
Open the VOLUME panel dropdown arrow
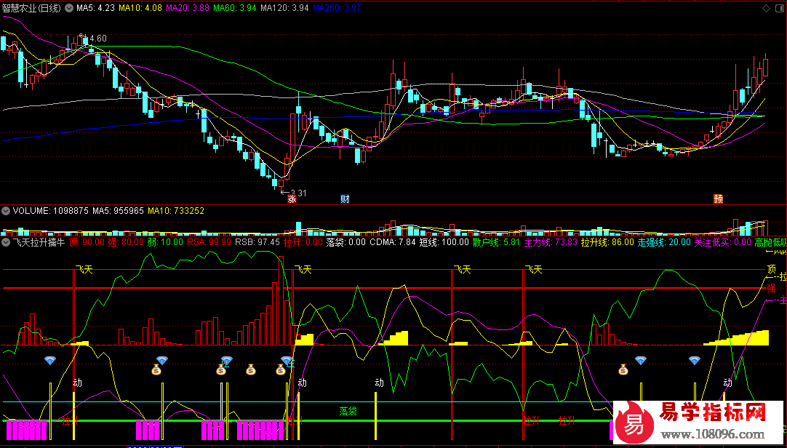coord(6,211)
